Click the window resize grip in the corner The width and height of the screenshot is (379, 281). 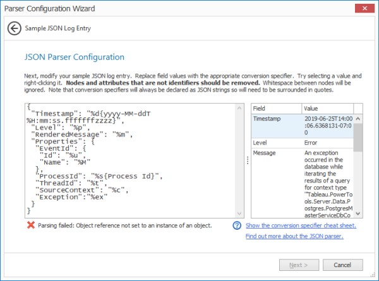tap(372, 275)
